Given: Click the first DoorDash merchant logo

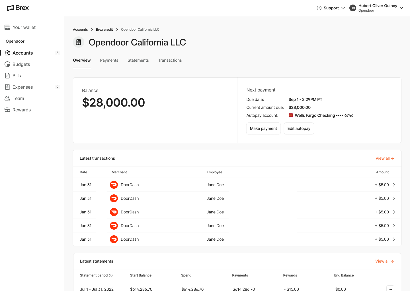Looking at the screenshot, I should [114, 185].
